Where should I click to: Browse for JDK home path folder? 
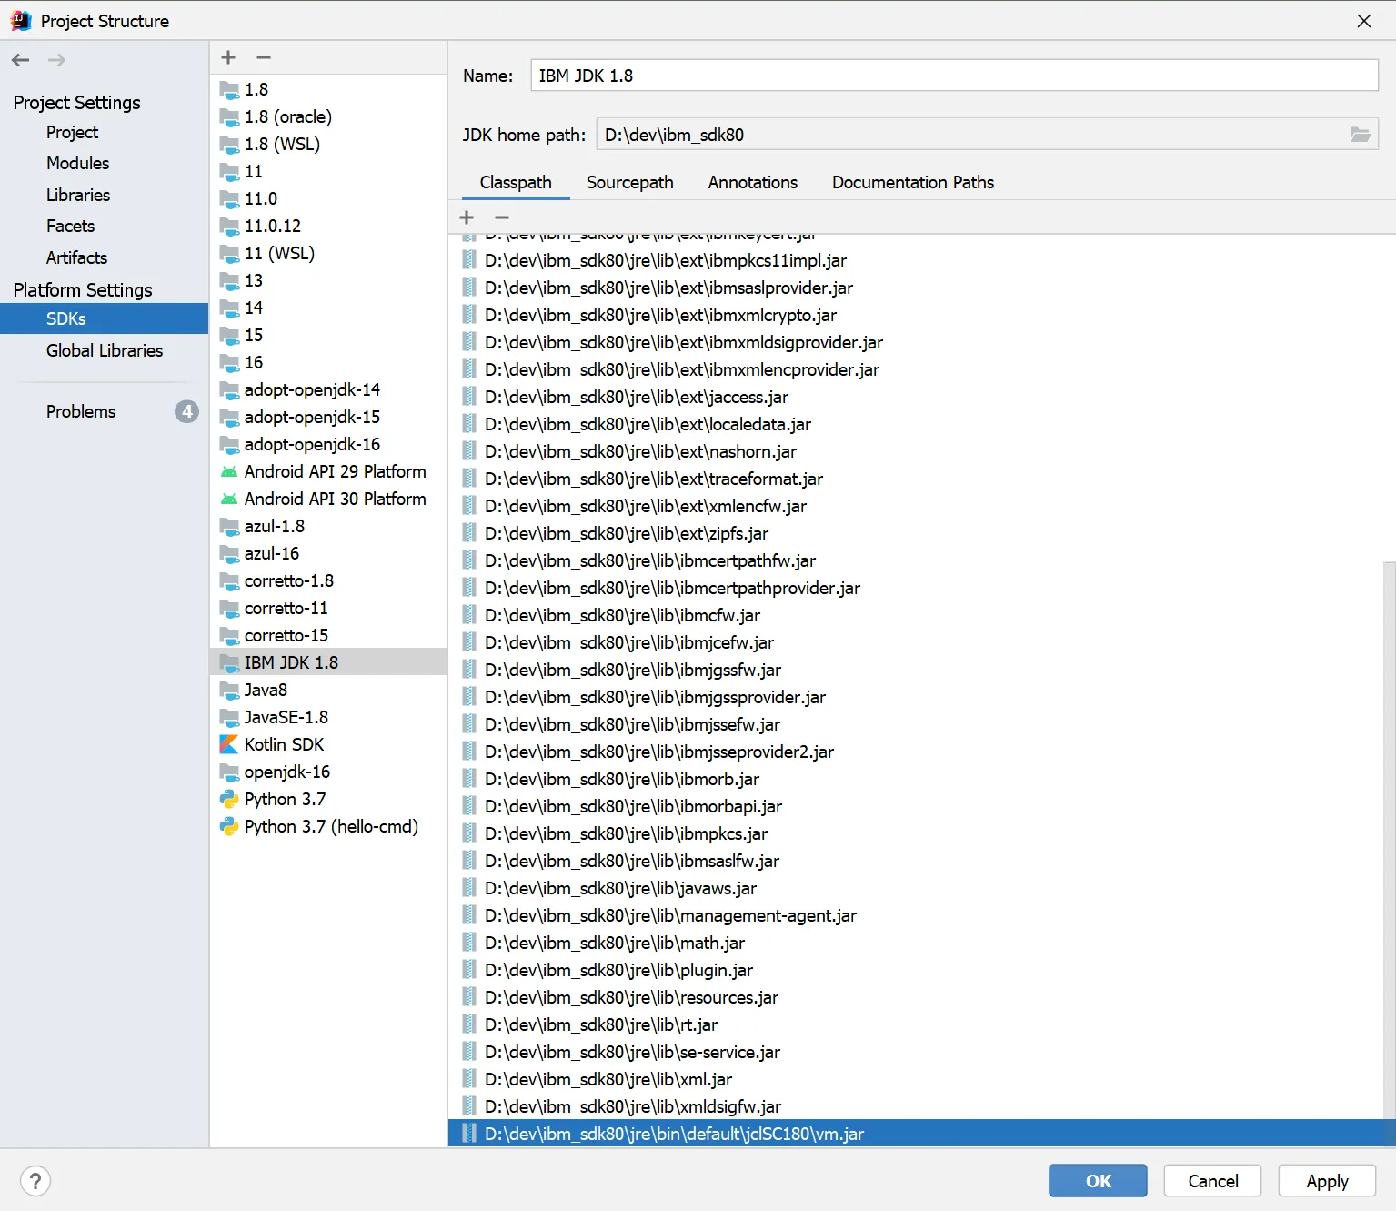pos(1361,135)
